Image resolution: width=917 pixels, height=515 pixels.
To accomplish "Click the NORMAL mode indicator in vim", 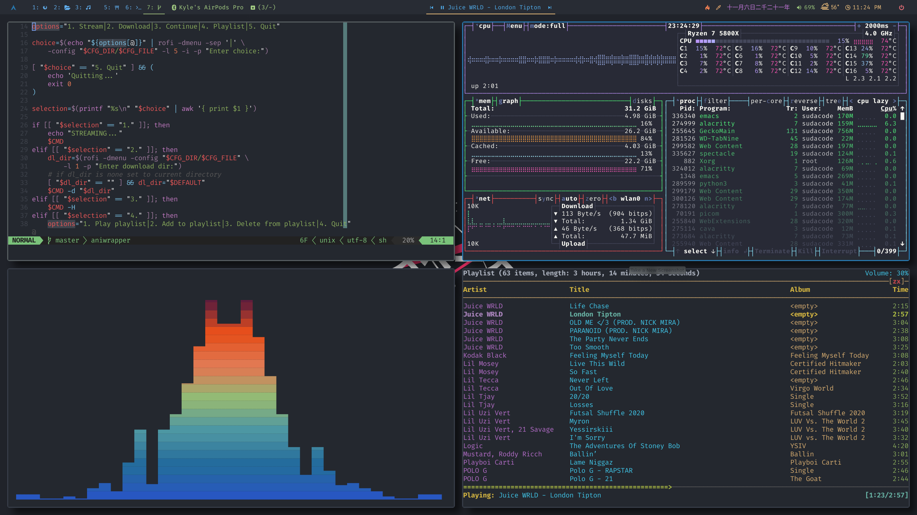I will point(24,240).
